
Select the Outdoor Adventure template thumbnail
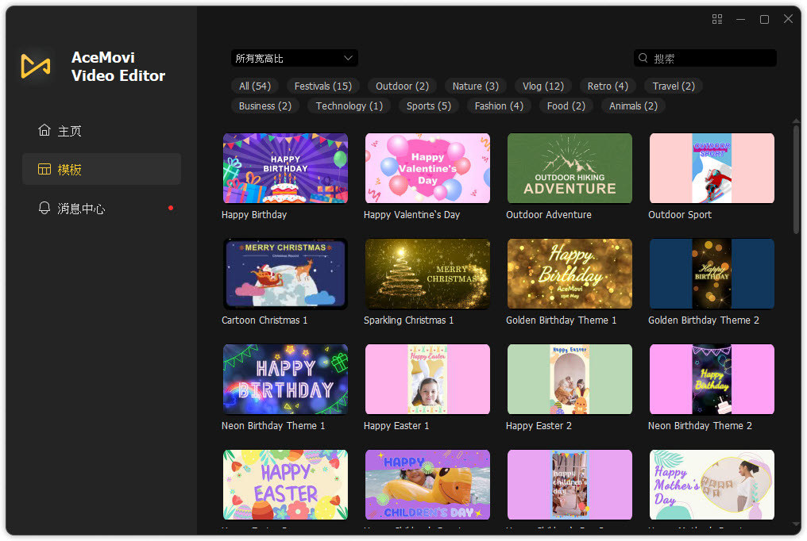pyautogui.click(x=570, y=168)
